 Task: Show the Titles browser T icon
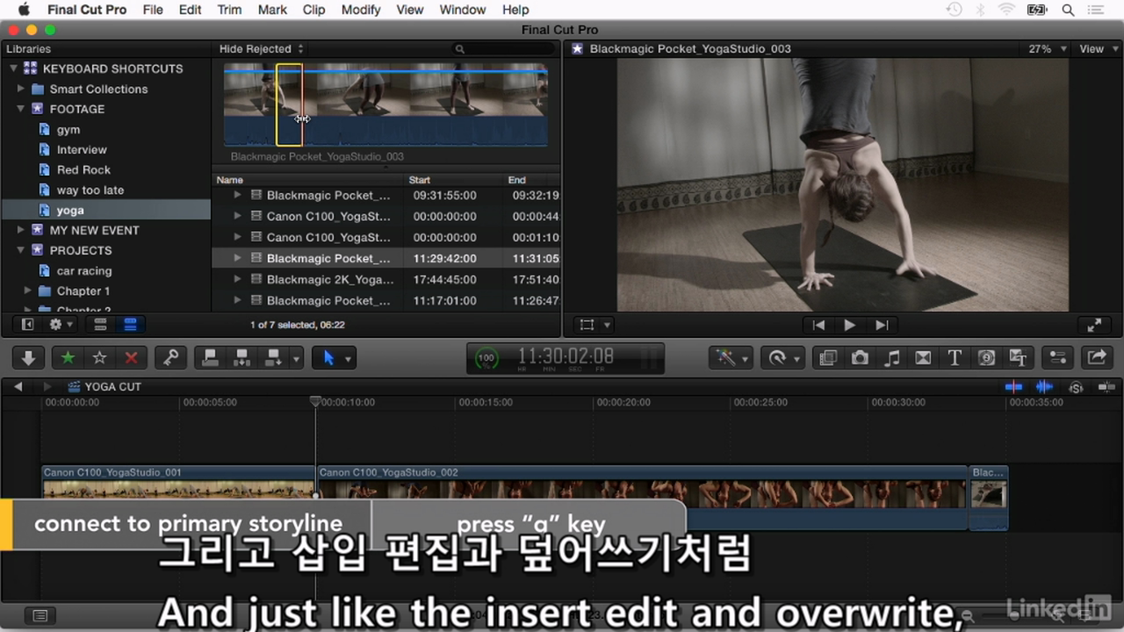955,357
